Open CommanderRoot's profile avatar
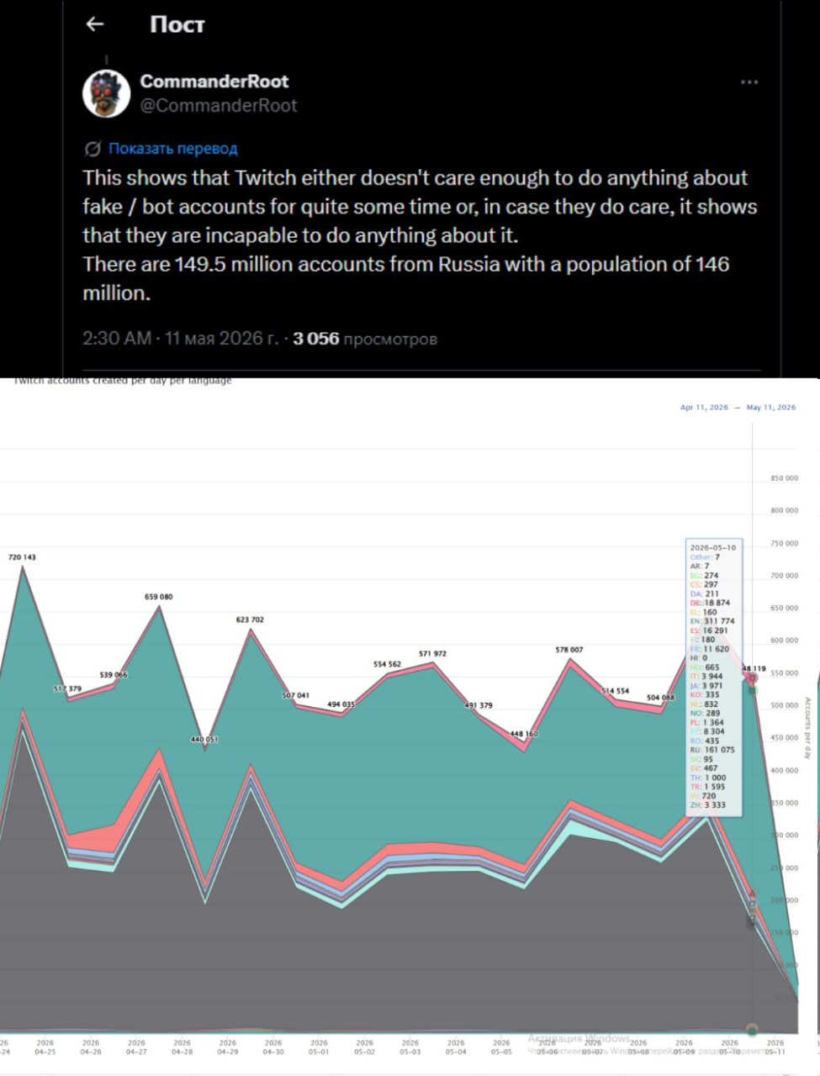This screenshot has width=820, height=1076. [x=106, y=93]
